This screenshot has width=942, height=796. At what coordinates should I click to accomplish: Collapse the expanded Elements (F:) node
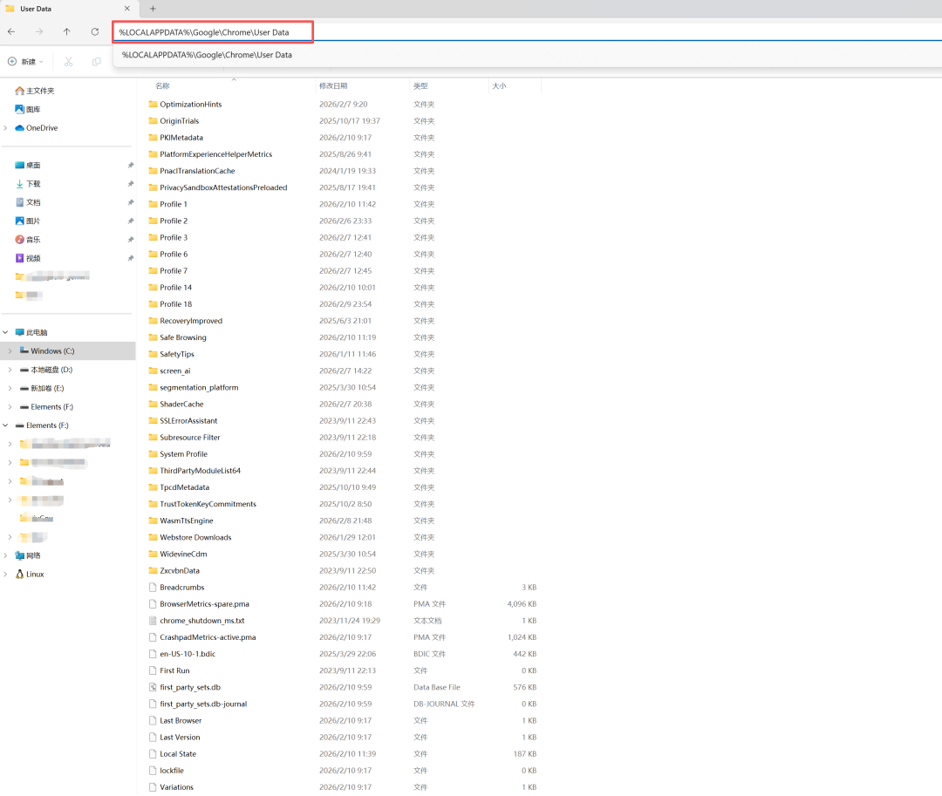[5, 425]
